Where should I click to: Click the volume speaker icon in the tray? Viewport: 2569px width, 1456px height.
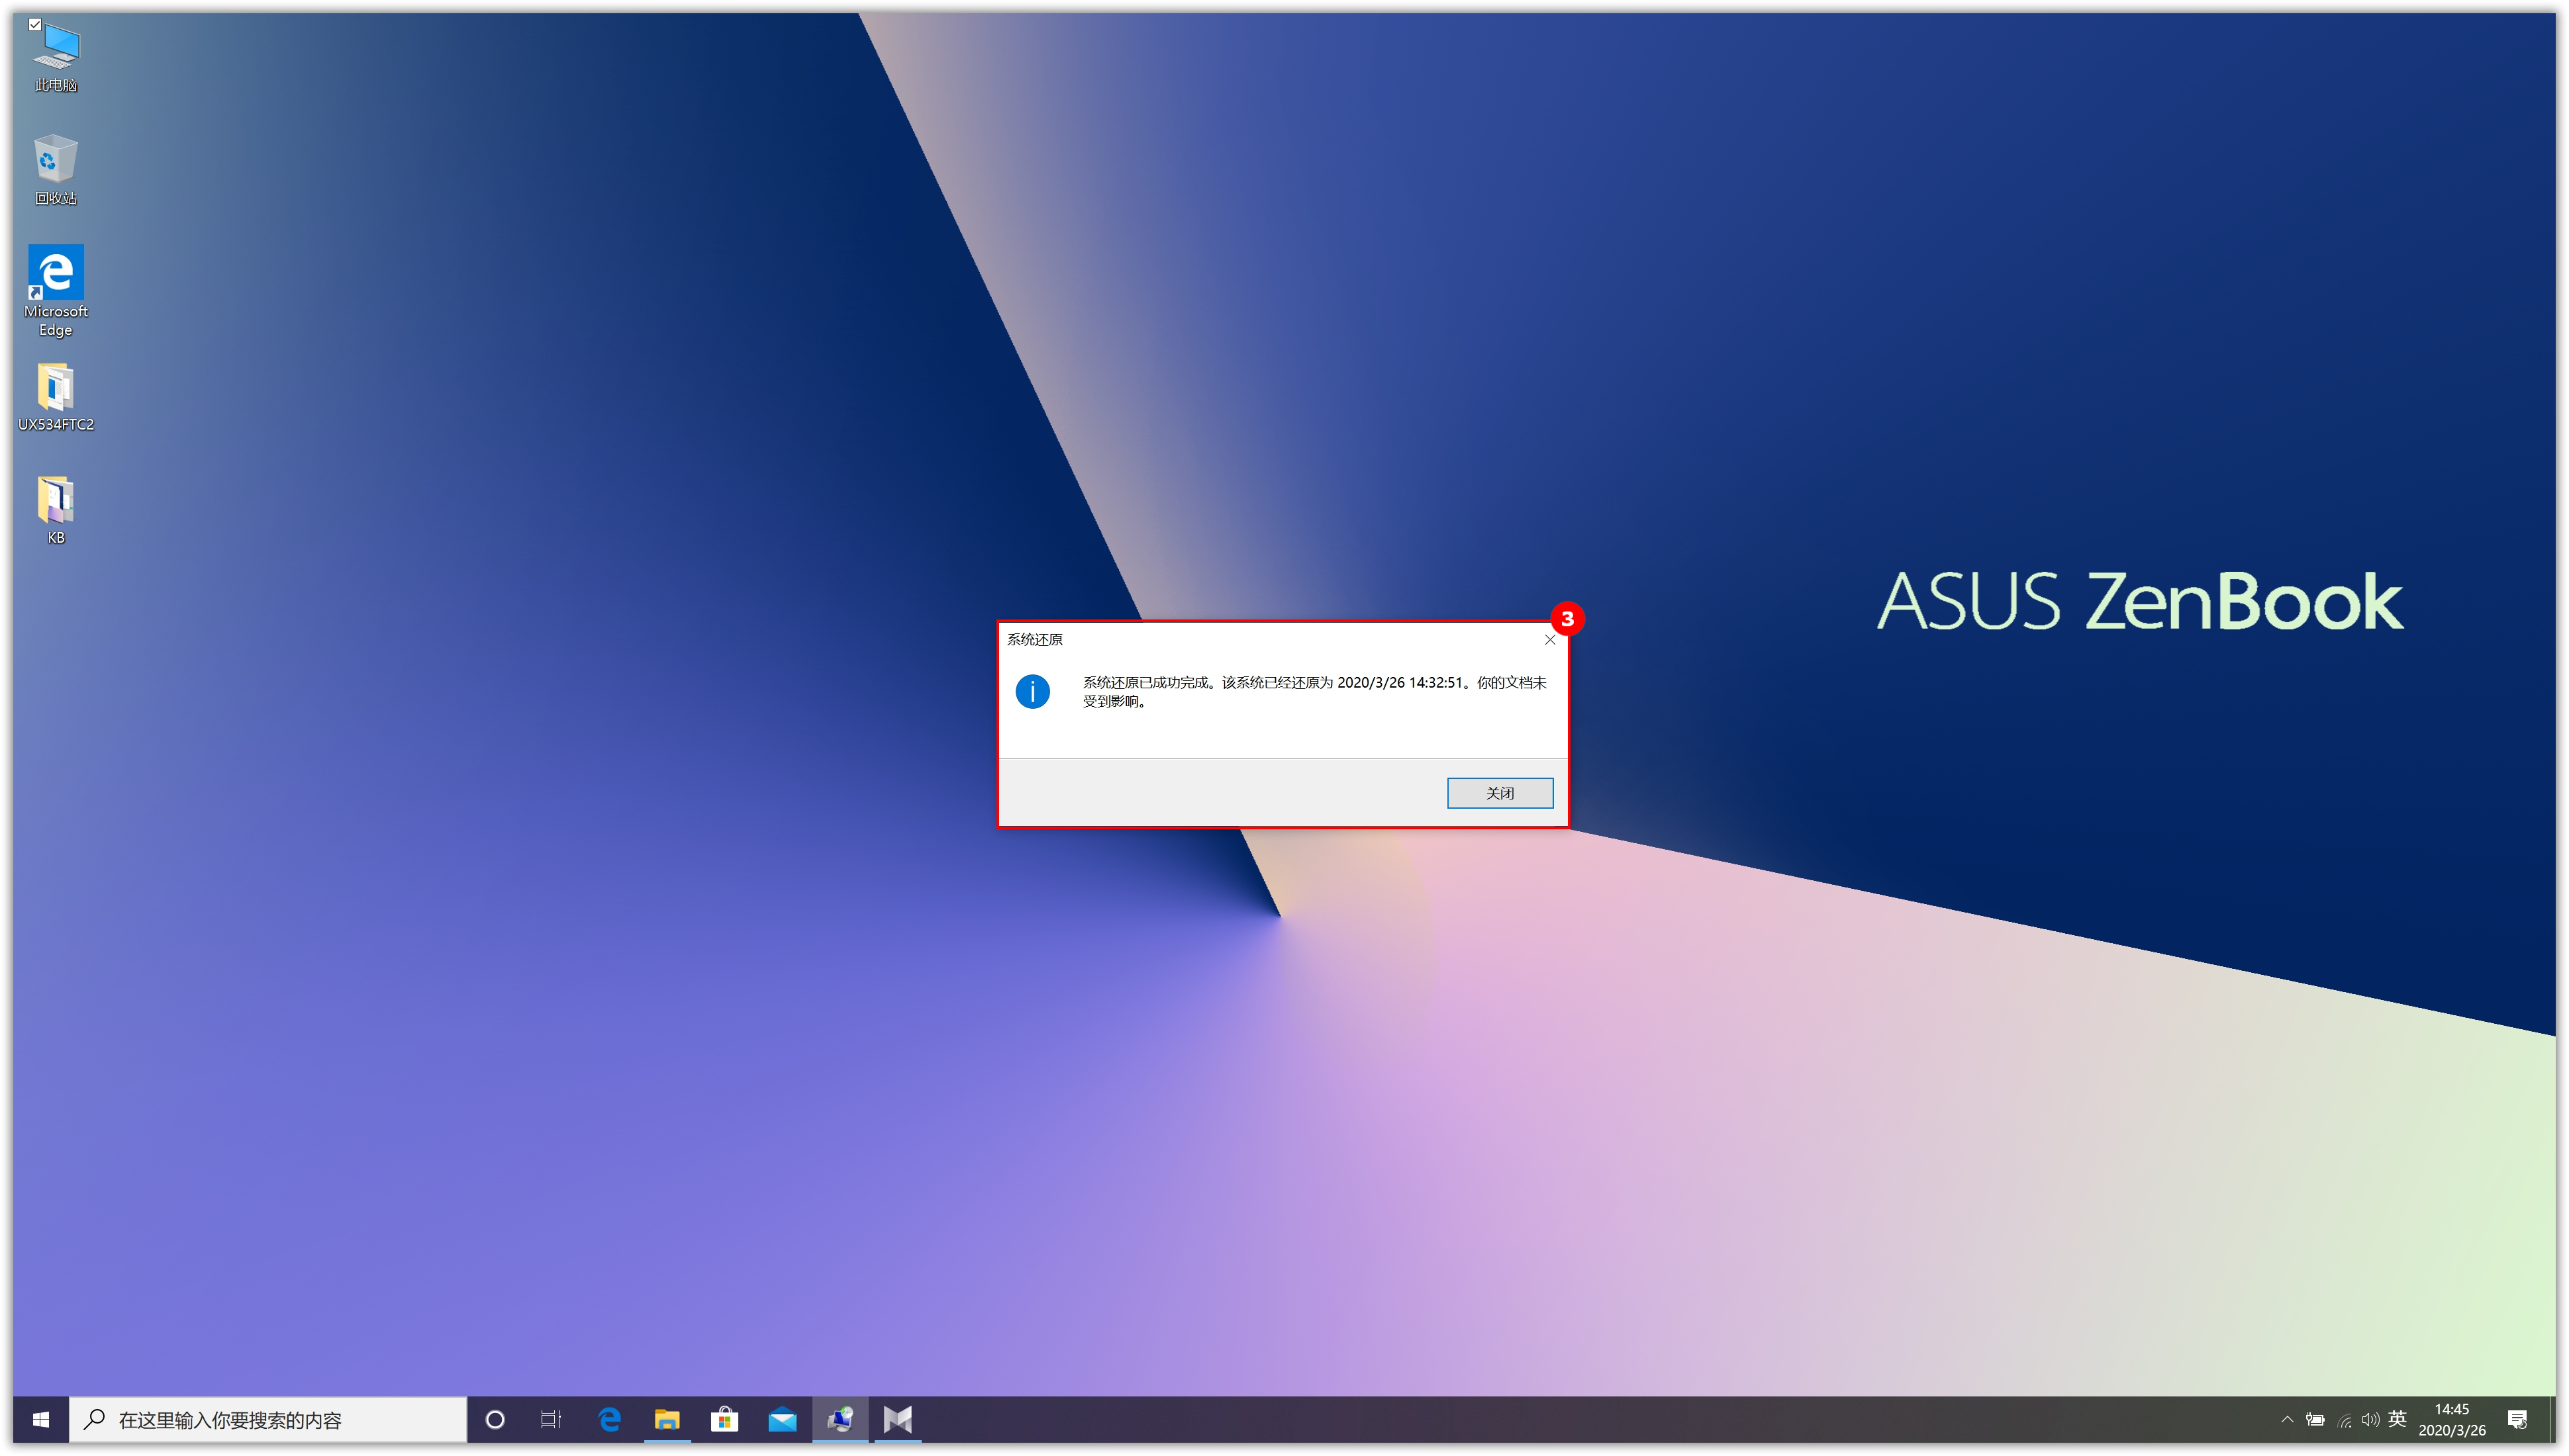(x=2370, y=1419)
